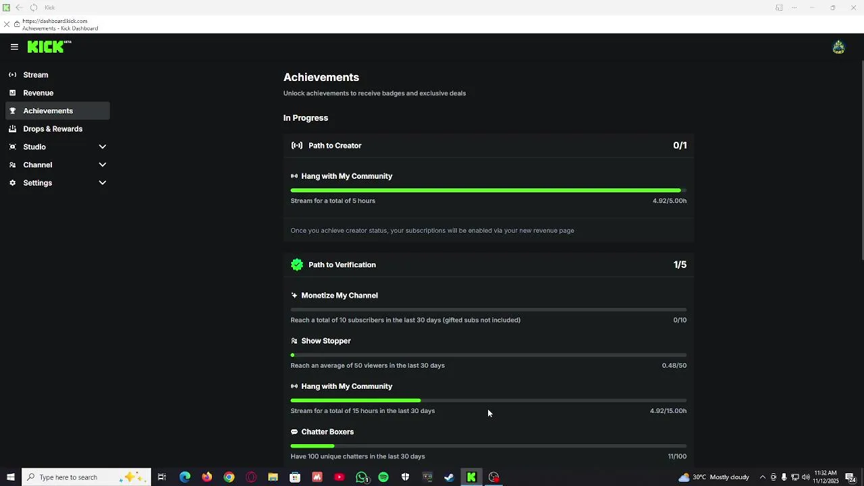This screenshot has height=486, width=864.
Task: Click the 1/5 Path to Verification counter
Action: (x=680, y=265)
